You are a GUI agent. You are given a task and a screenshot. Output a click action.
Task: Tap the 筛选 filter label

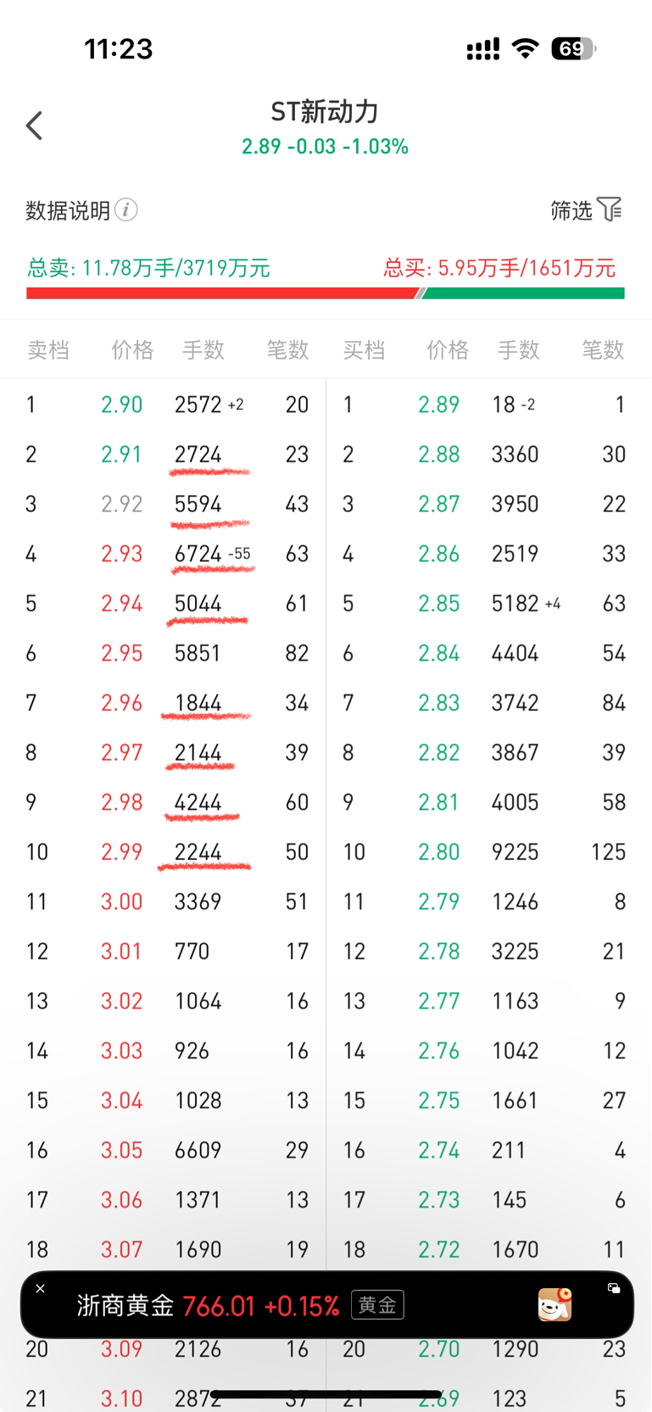[571, 210]
